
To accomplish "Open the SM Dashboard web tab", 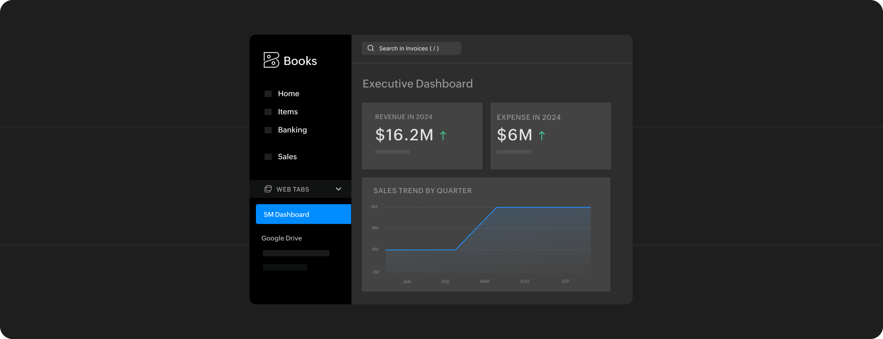I will (x=303, y=214).
